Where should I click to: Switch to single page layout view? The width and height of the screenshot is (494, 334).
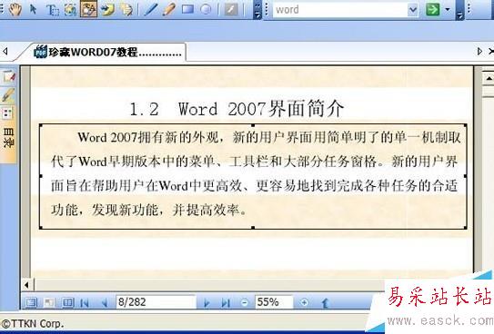tap(31, 302)
